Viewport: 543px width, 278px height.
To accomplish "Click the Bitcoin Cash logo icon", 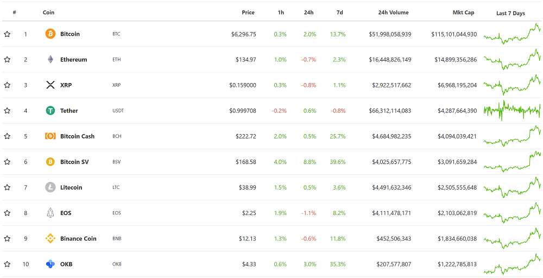I will click(50, 136).
